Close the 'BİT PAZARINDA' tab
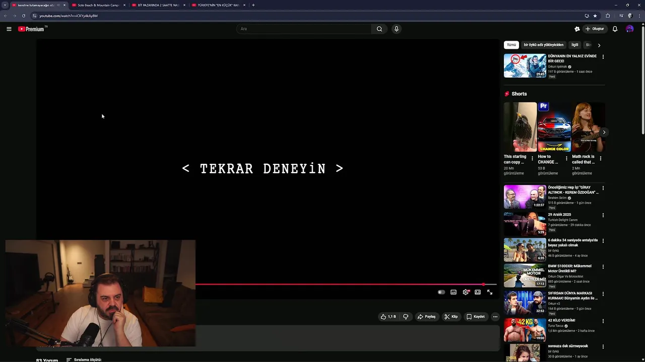This screenshot has height=362, width=645. pyautogui.click(x=184, y=5)
